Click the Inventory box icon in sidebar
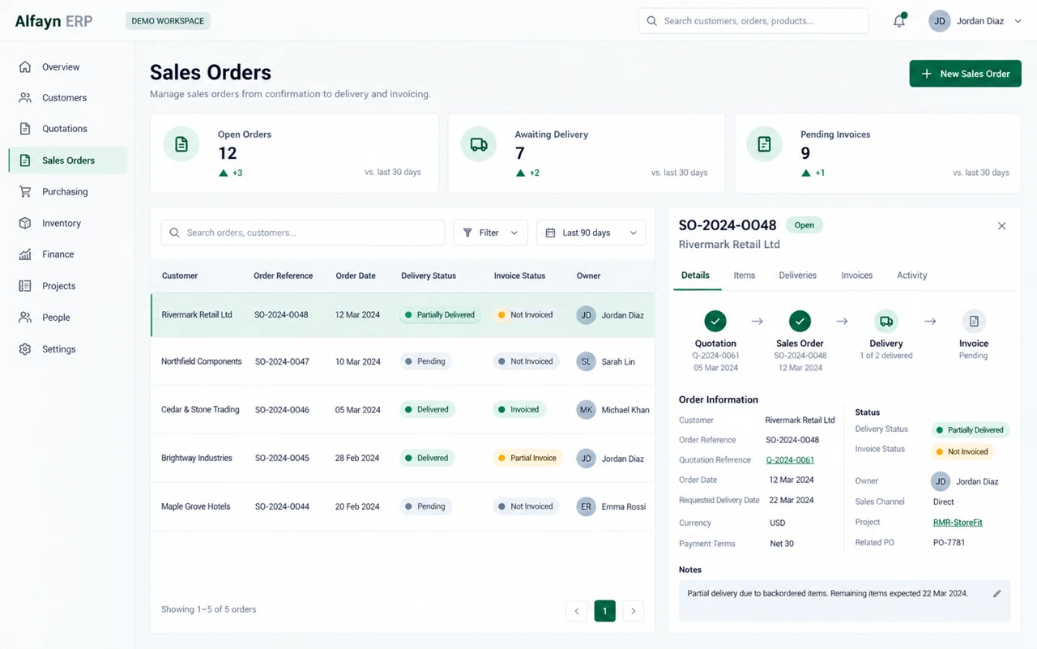This screenshot has width=1037, height=649. pyautogui.click(x=25, y=224)
